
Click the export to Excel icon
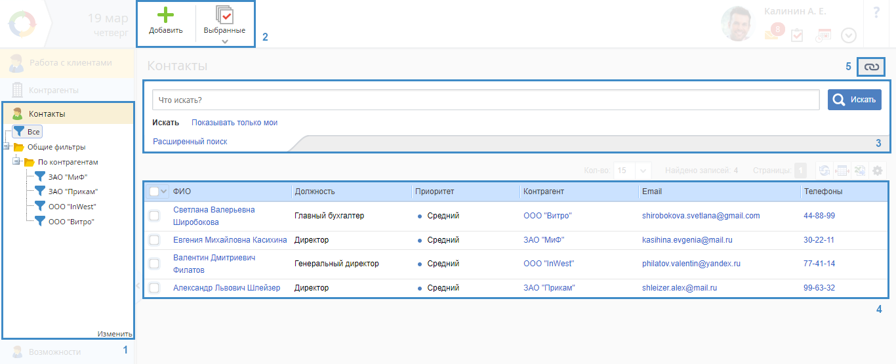[859, 171]
